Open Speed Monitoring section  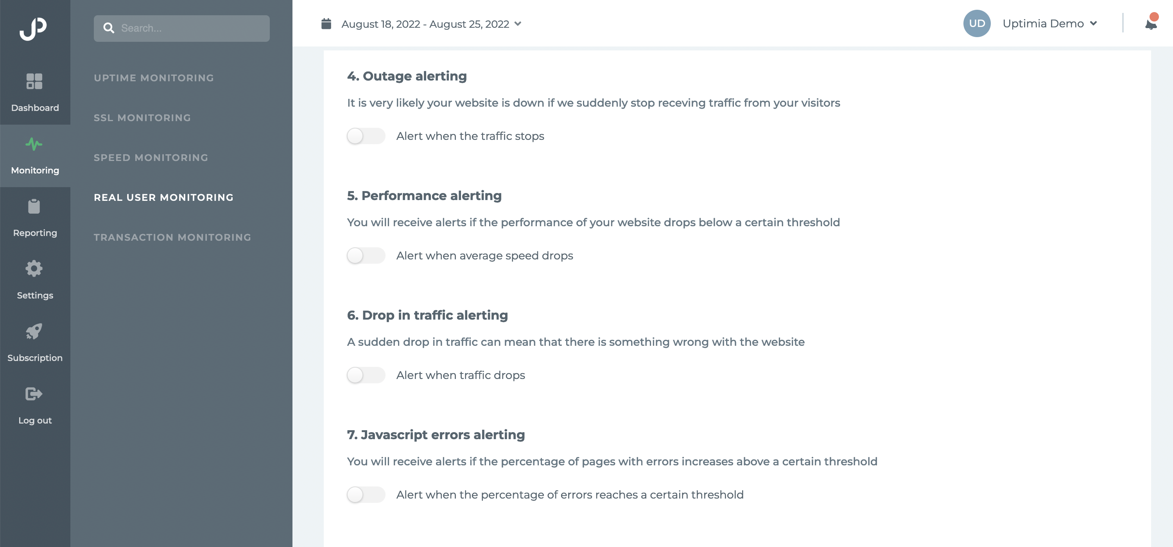(151, 157)
